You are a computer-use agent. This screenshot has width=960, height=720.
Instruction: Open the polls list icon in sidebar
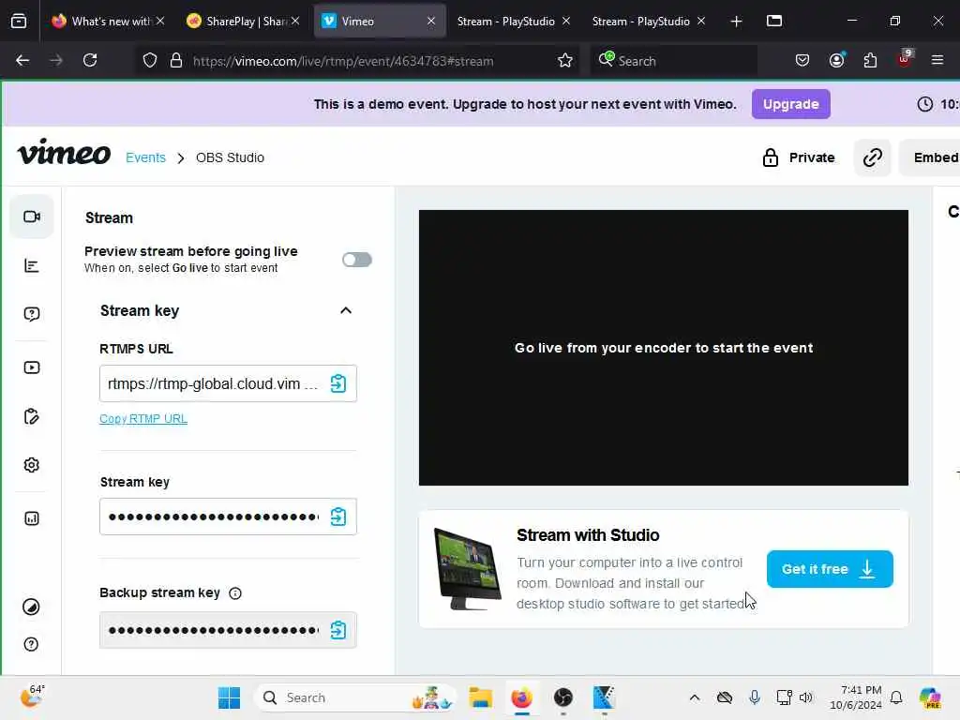coord(32,265)
